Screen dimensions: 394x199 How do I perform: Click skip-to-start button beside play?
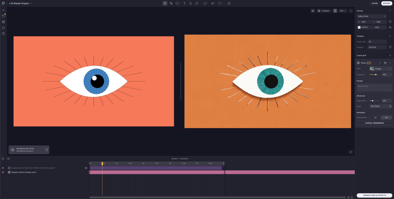click(8, 159)
